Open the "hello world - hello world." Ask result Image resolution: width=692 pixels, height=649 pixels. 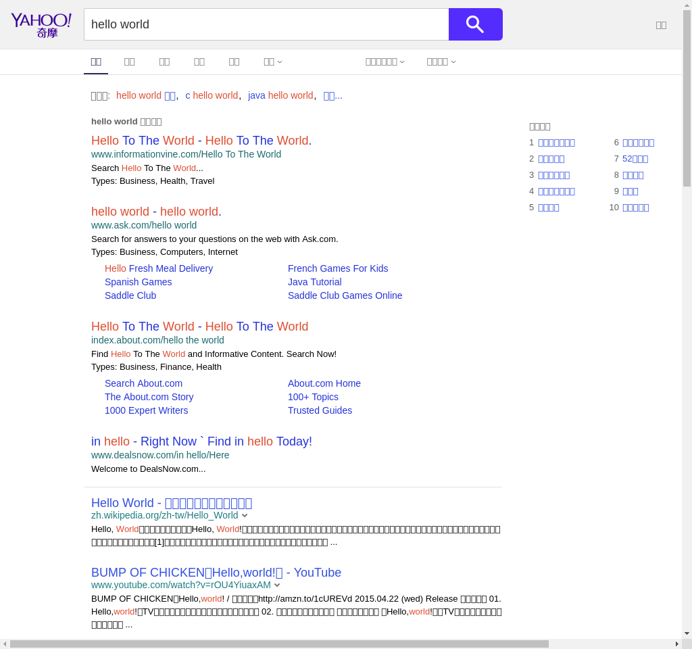pos(156,212)
